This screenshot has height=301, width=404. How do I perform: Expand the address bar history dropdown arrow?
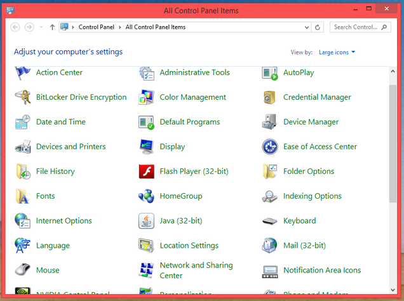(x=307, y=27)
